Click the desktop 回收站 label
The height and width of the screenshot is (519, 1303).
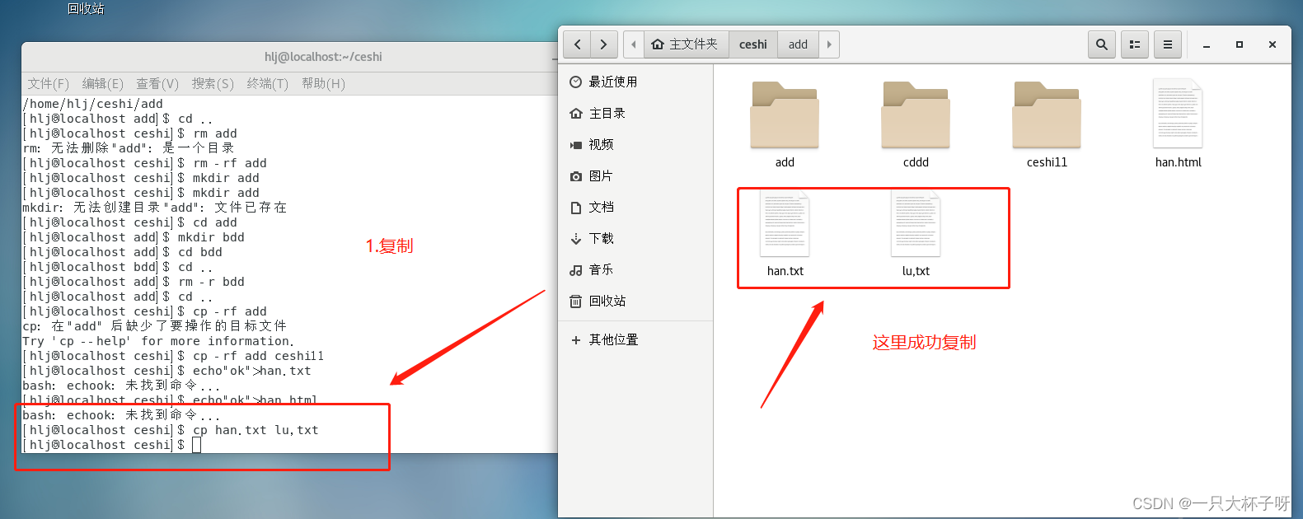86,8
